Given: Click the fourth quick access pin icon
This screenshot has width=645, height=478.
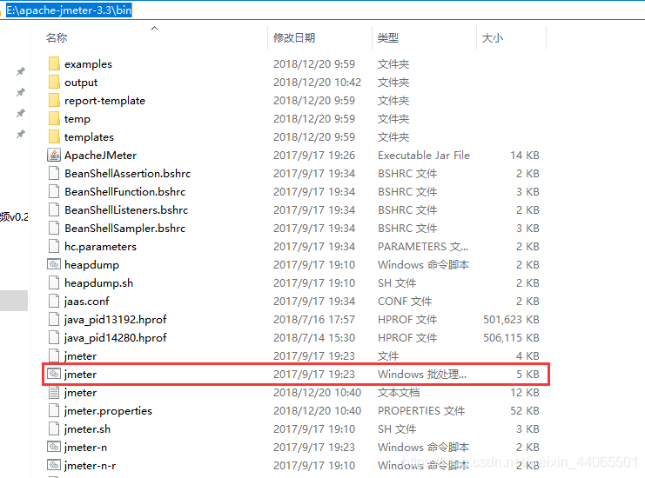Looking at the screenshot, I should [21, 134].
